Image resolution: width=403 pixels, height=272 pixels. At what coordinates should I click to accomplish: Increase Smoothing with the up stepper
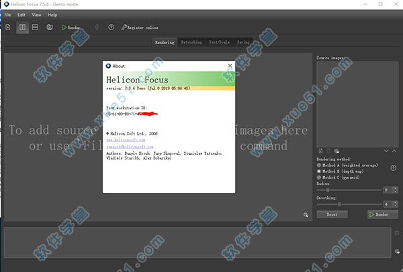tap(396, 203)
